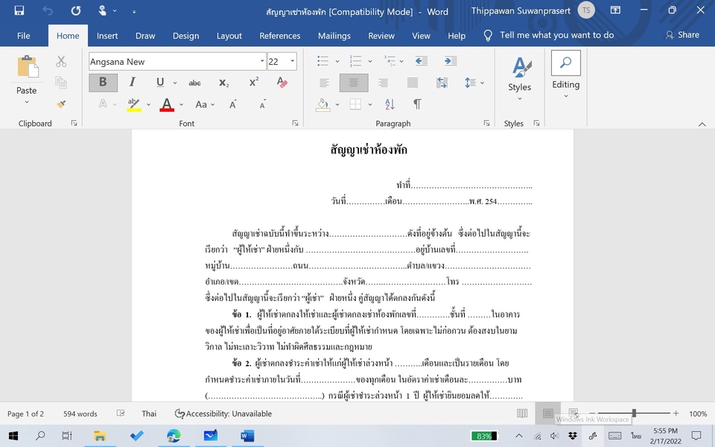Save the document with the floppy icon

point(19,10)
